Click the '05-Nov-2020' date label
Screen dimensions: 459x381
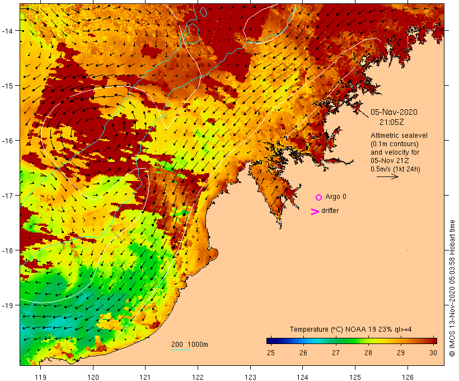(394, 112)
